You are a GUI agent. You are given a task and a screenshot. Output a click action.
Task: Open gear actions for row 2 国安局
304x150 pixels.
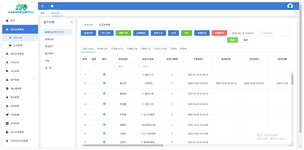[x=104, y=83]
